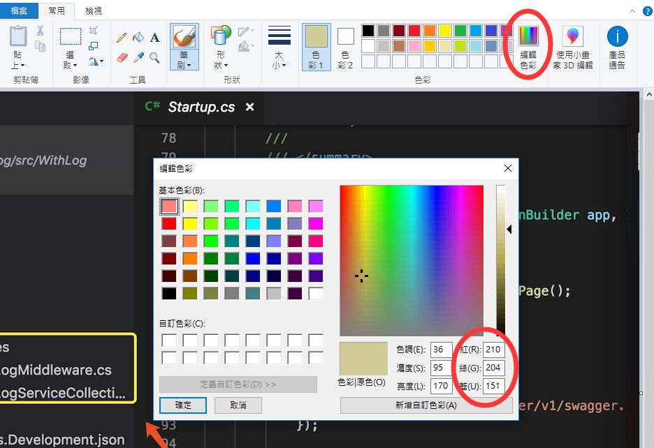Pick the Color picker eyedropper
The image size is (654, 448).
coord(138,57)
